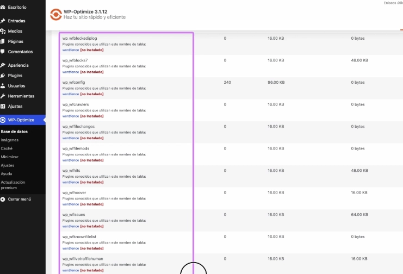Click the Herramientas wrench icon
The image size is (403, 274).
[x=3, y=96]
